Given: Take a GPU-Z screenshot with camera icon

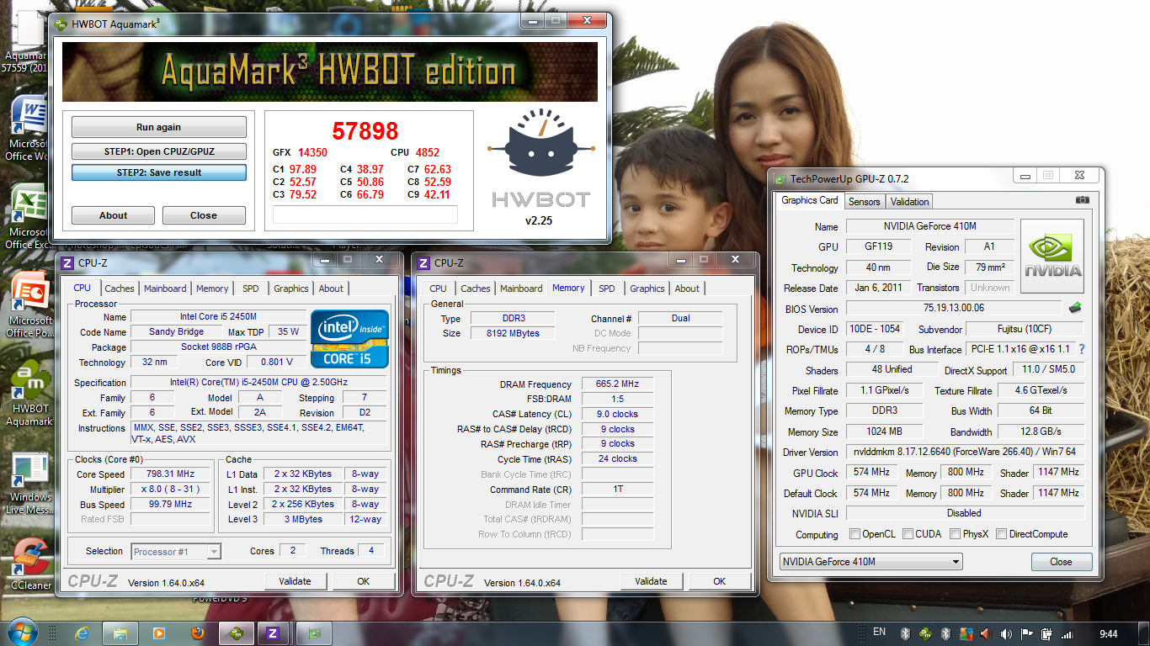Looking at the screenshot, I should pos(1082,200).
